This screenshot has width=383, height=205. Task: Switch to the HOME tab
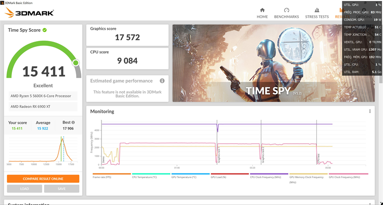tap(262, 17)
